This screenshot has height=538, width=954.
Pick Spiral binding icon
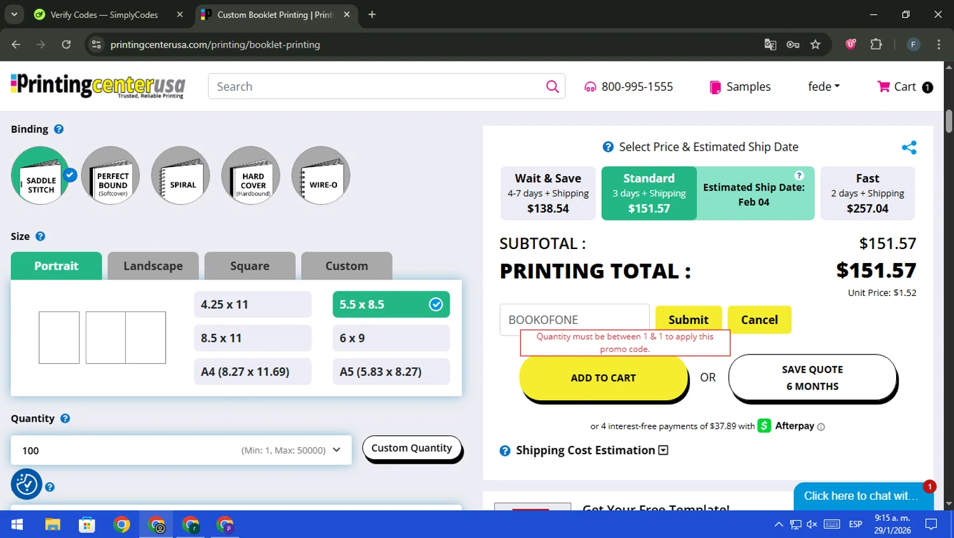click(181, 175)
